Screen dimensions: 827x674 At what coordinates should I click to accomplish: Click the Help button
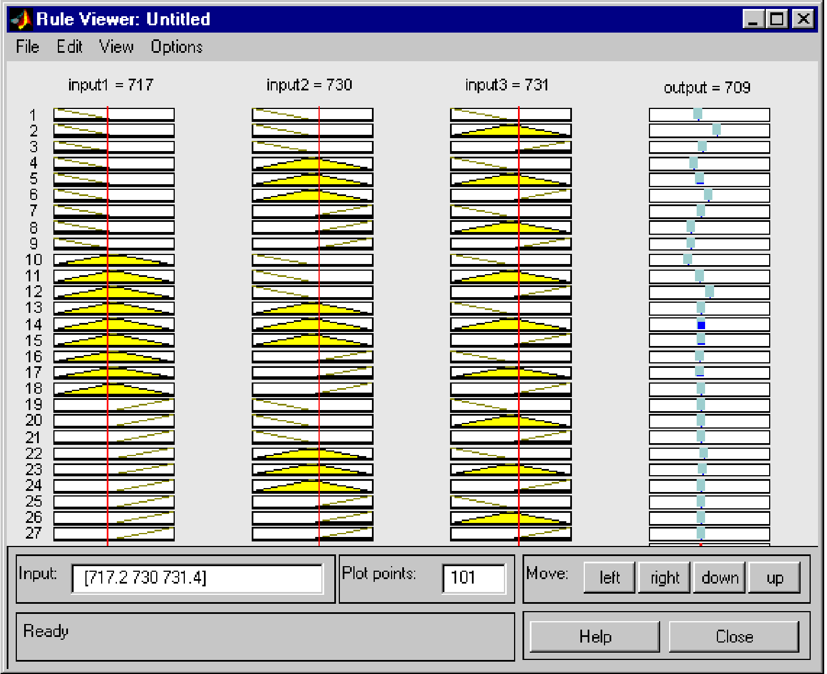pos(595,637)
